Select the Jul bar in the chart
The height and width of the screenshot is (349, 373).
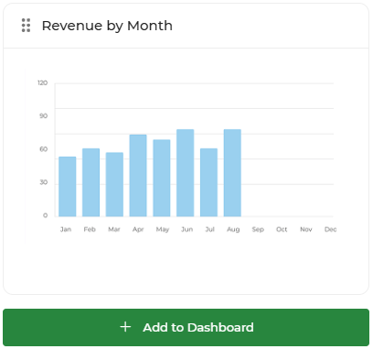point(208,182)
